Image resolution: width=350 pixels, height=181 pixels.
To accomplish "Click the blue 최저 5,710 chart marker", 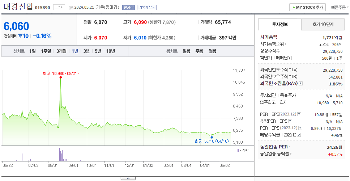I will pyautogui.click(x=212, y=137).
